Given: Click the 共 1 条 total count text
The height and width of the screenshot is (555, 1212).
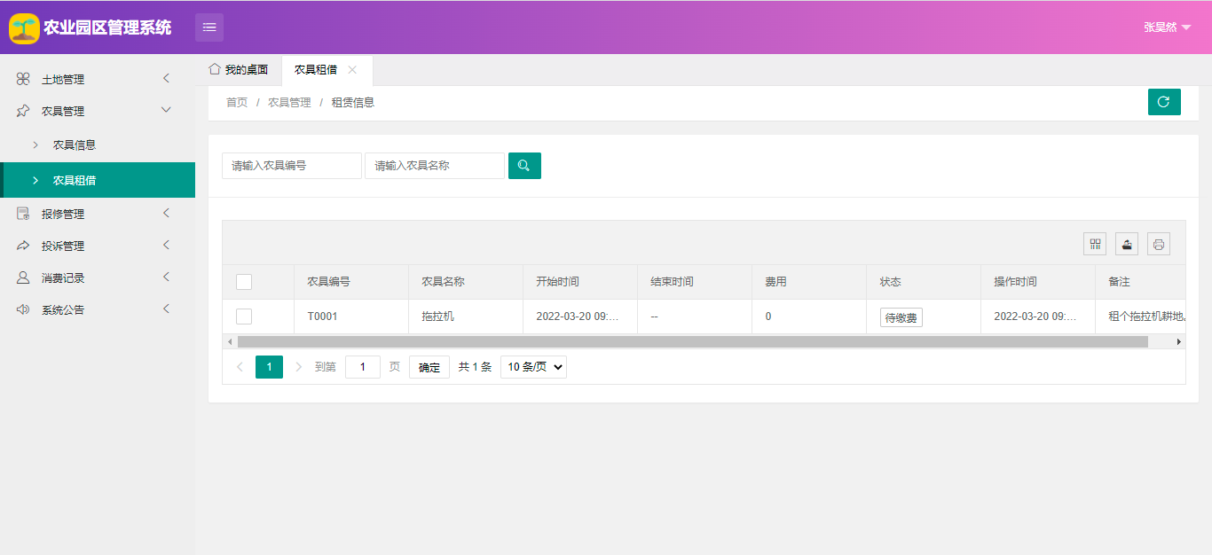Looking at the screenshot, I should click(475, 367).
